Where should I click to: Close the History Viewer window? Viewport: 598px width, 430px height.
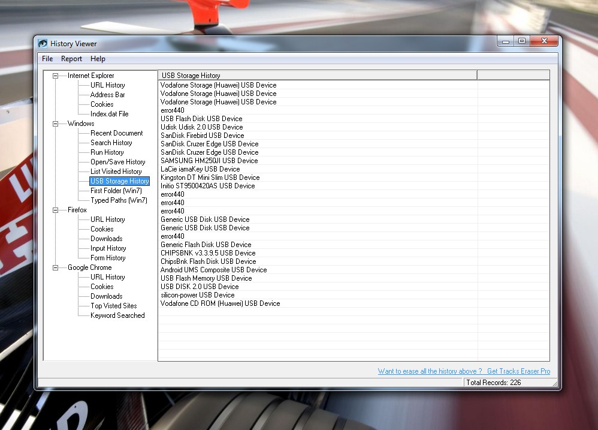544,41
